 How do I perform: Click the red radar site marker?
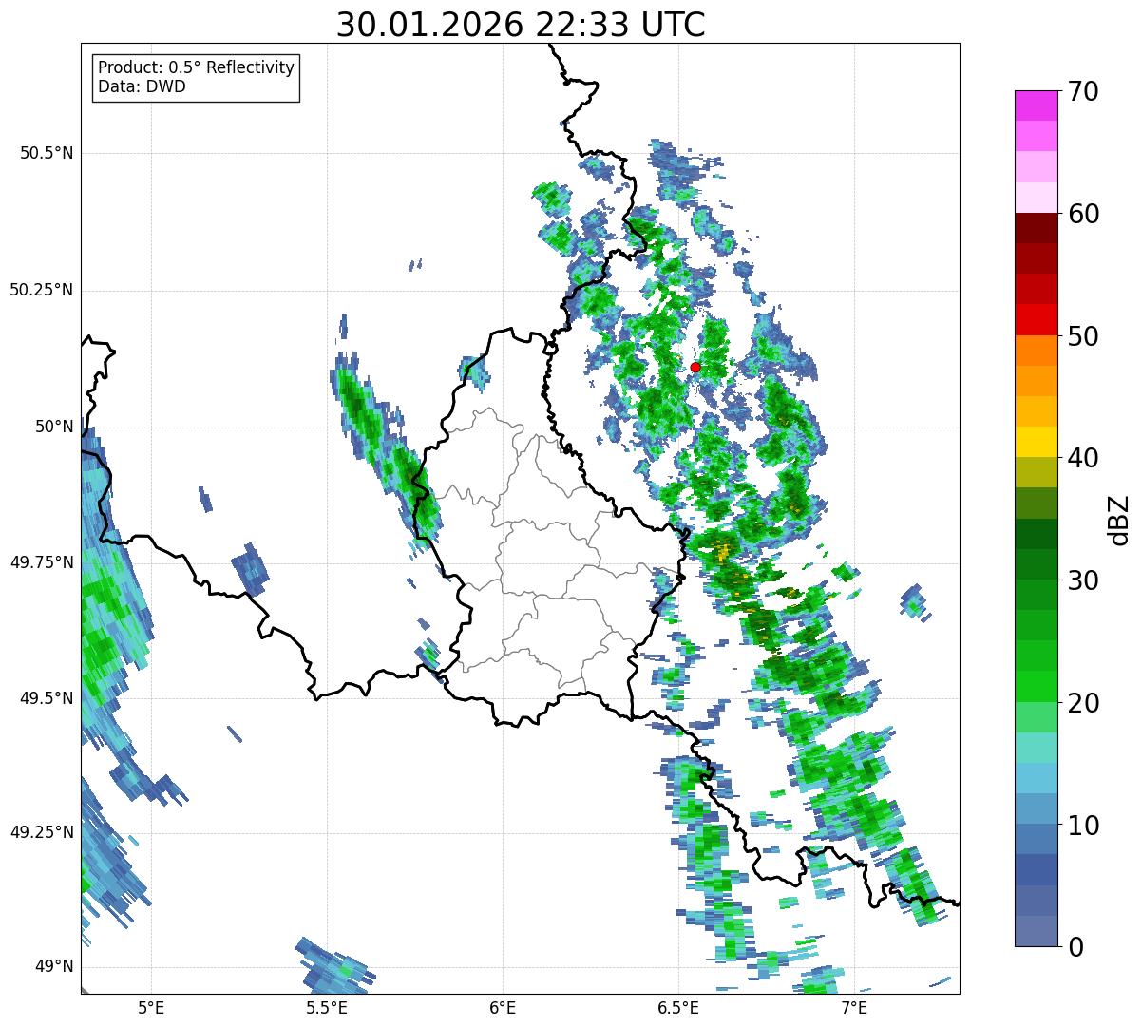tap(695, 367)
